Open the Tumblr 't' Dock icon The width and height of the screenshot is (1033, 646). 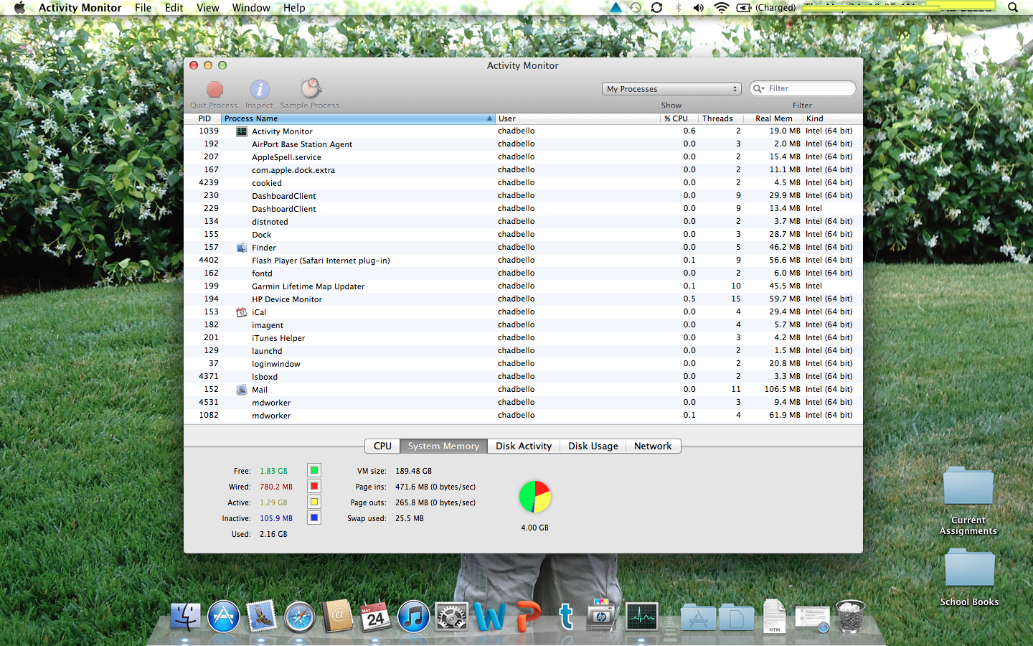(x=566, y=617)
